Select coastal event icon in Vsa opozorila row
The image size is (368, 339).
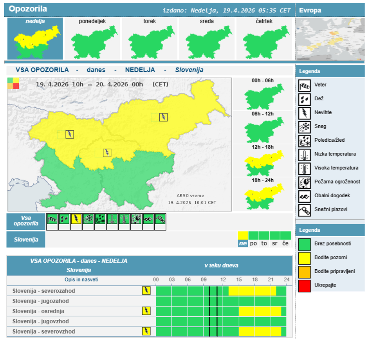coord(148,219)
